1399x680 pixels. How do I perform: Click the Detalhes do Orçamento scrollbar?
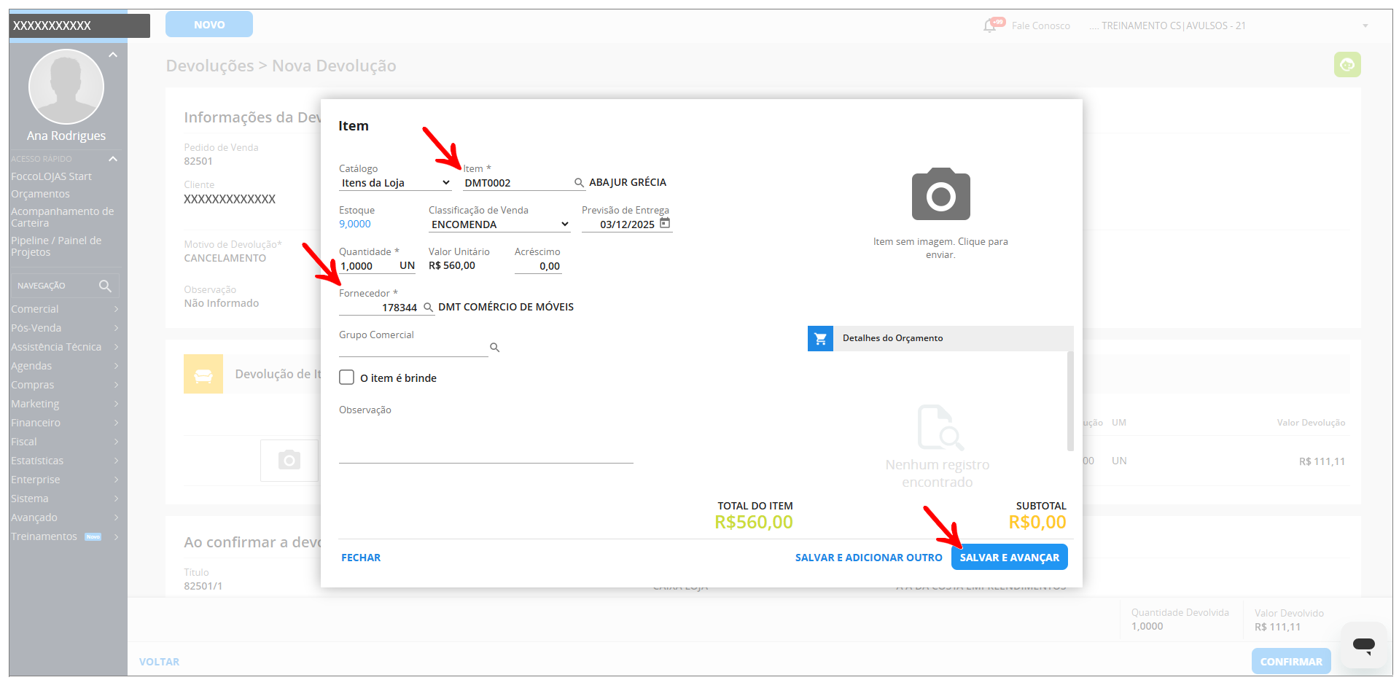pyautogui.click(x=1069, y=401)
